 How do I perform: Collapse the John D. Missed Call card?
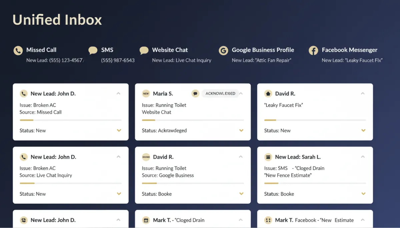(118, 94)
